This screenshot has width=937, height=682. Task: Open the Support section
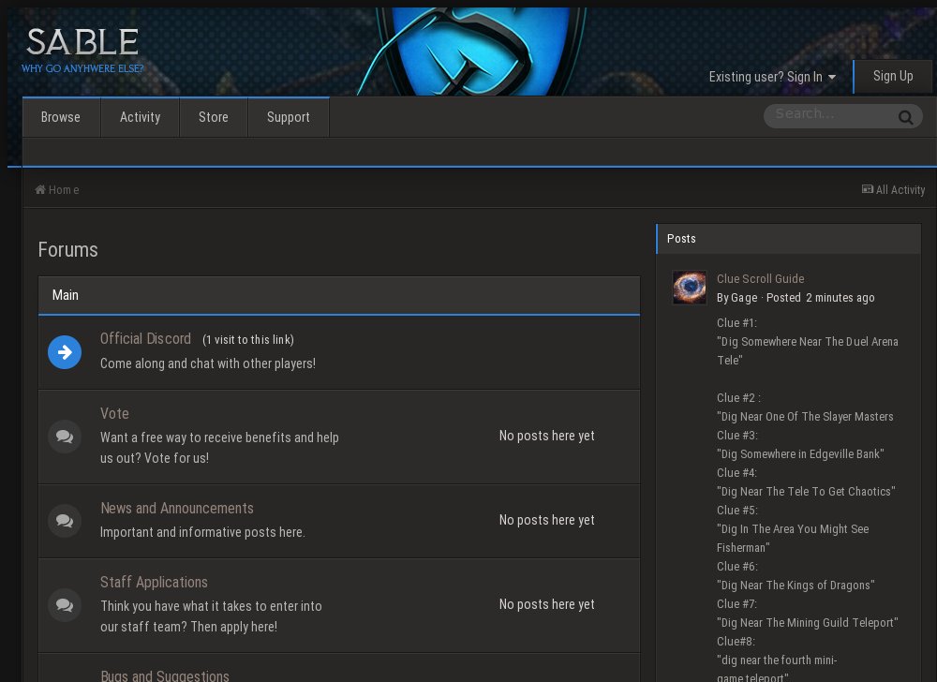pos(288,117)
